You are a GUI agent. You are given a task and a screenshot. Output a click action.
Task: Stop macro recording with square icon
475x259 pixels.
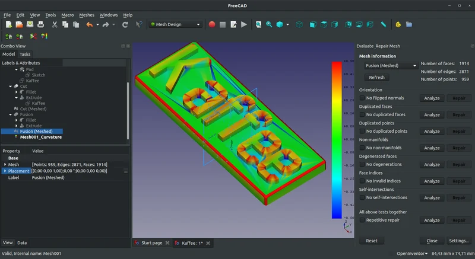[223, 24]
